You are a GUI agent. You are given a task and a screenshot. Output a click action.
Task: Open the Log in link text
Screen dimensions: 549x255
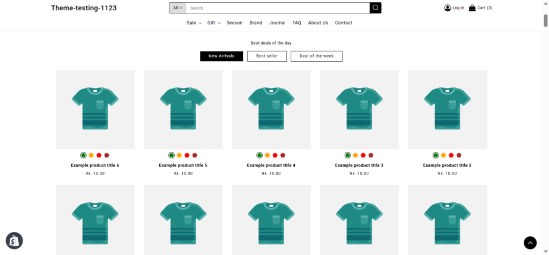pos(458,8)
